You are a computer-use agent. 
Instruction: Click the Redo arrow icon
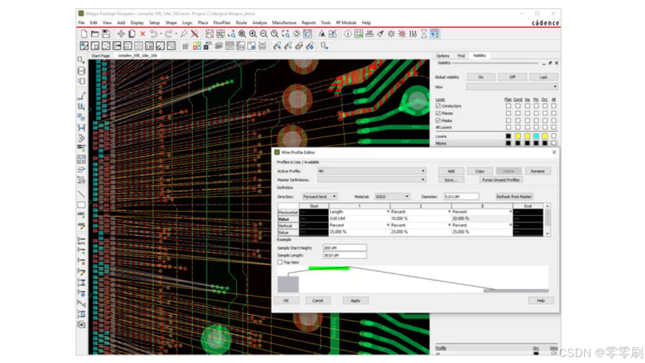[169, 34]
